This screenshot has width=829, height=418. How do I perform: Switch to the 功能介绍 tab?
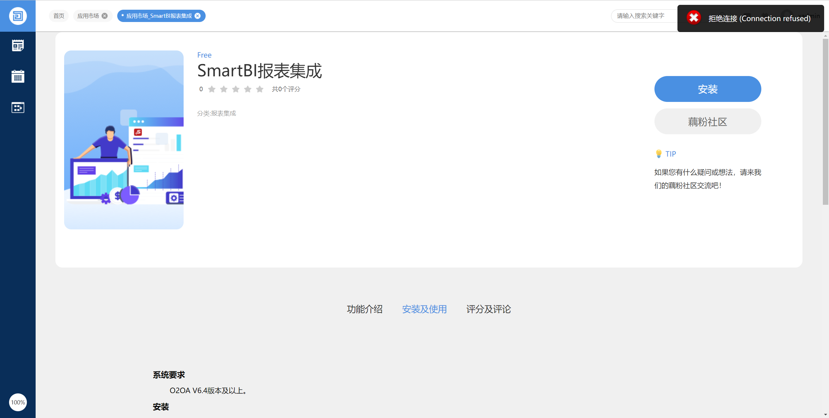click(365, 309)
